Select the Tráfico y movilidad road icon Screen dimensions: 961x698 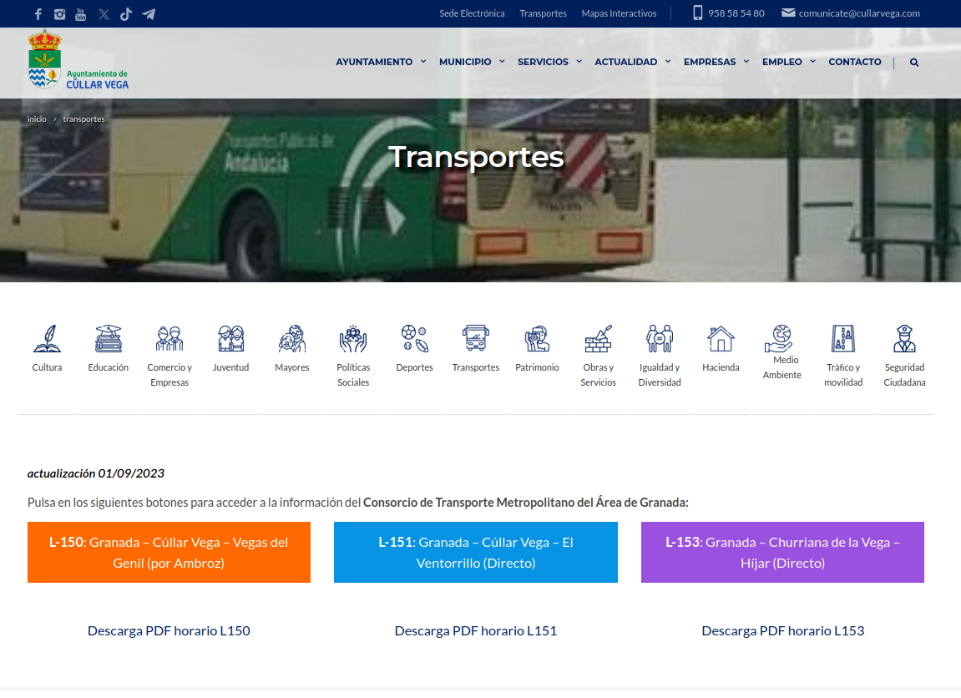click(x=843, y=340)
